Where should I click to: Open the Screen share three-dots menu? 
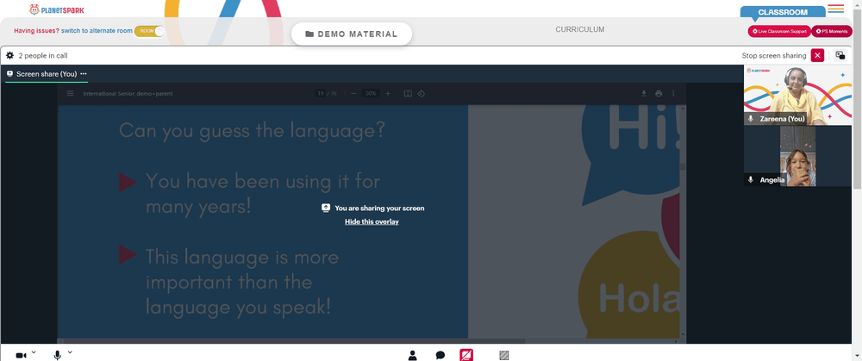(x=84, y=73)
